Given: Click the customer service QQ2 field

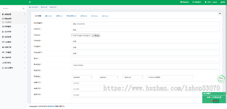Looking at the screenshot, I should 145,89.
